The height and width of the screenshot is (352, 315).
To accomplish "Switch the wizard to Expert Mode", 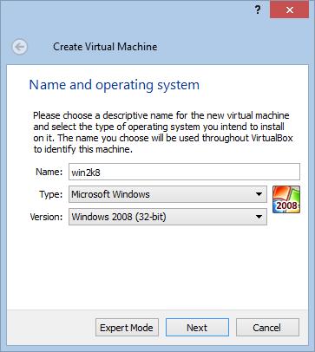I will pyautogui.click(x=127, y=328).
